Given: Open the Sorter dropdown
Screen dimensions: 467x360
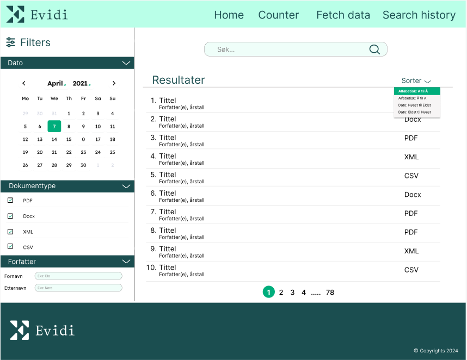Looking at the screenshot, I should [416, 80].
